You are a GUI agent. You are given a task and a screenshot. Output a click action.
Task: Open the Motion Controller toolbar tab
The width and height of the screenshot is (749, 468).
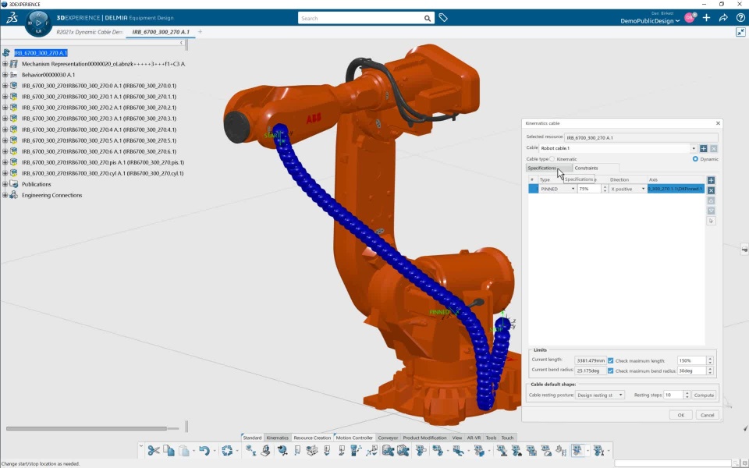click(x=354, y=438)
